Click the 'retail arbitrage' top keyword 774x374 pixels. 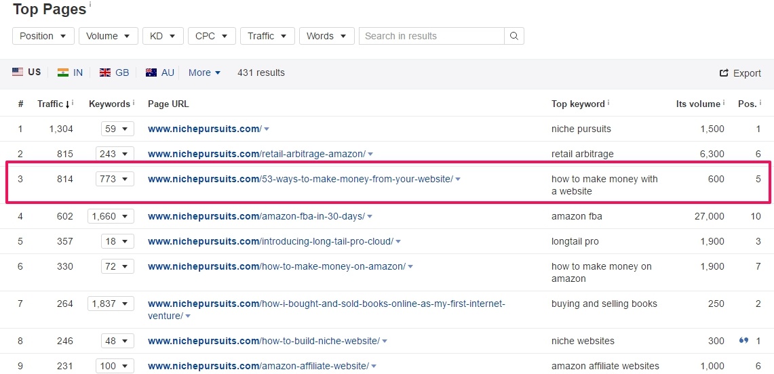[x=583, y=154]
